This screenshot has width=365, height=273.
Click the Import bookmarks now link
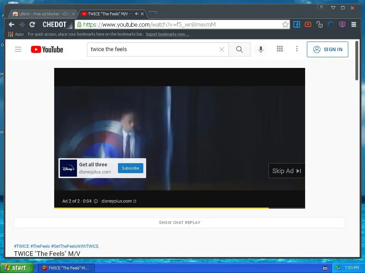click(x=168, y=34)
